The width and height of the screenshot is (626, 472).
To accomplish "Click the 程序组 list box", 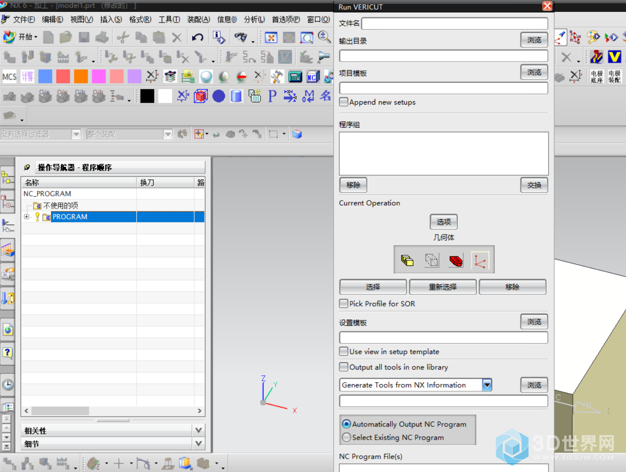I will click(x=443, y=153).
